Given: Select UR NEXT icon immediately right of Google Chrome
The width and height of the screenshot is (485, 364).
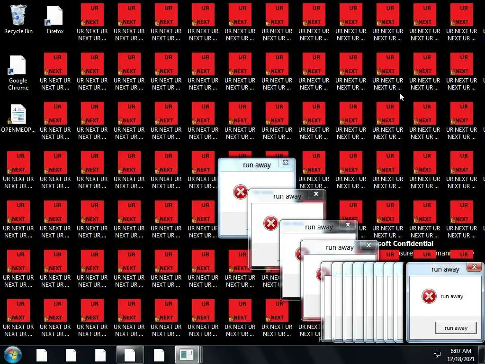Looking at the screenshot, I should [55, 72].
